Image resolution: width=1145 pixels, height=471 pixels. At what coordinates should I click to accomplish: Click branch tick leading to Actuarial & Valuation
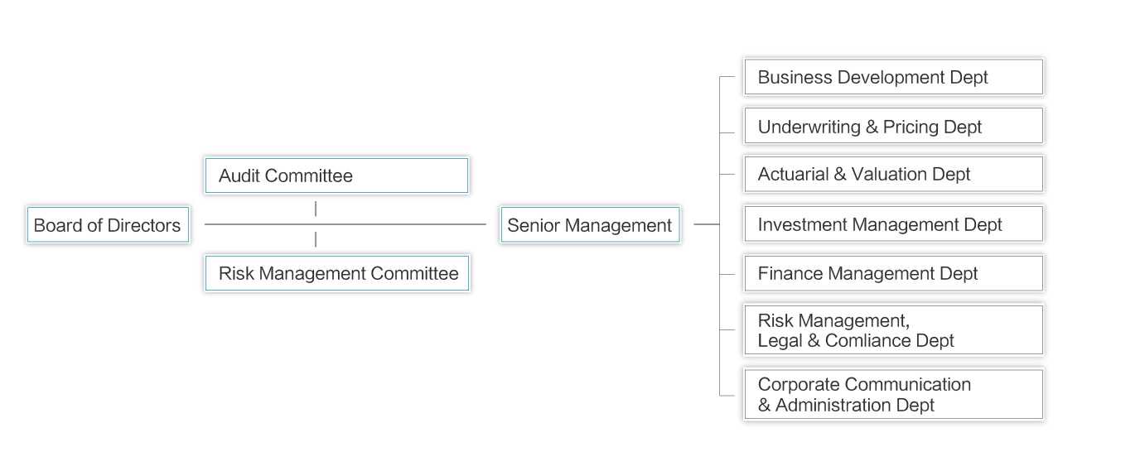click(727, 175)
